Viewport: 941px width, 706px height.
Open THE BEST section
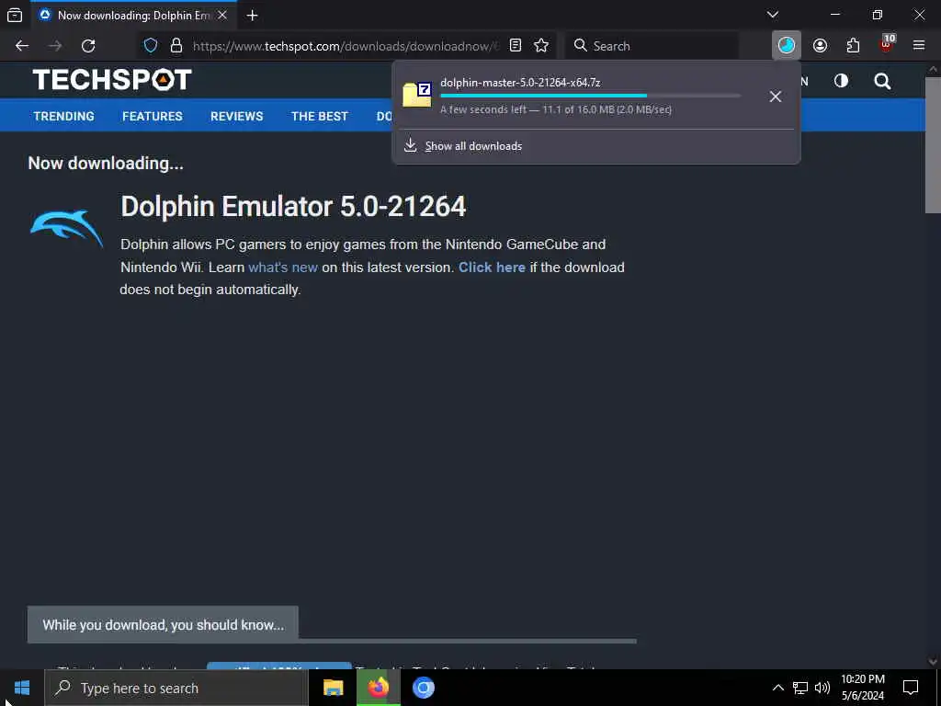pyautogui.click(x=319, y=117)
